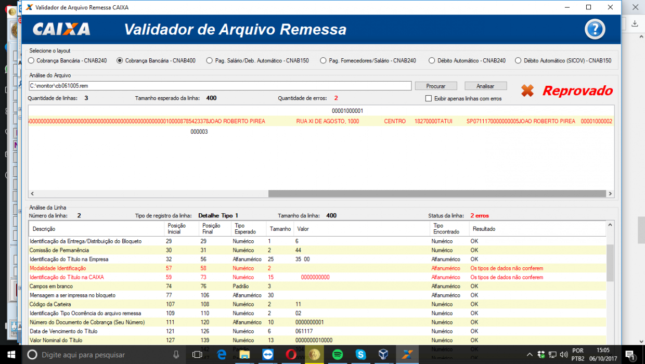Click right arrow of horizontal scrollbar
Viewport: 645px width, 364px height.
coord(610,193)
